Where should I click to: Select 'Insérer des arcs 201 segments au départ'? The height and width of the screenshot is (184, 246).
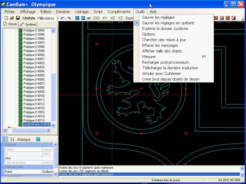click(84, 171)
